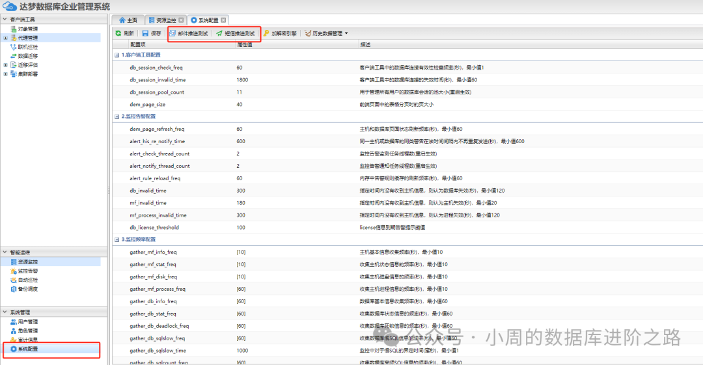Collapse the 1.客户端工具配置 group

pos(117,55)
